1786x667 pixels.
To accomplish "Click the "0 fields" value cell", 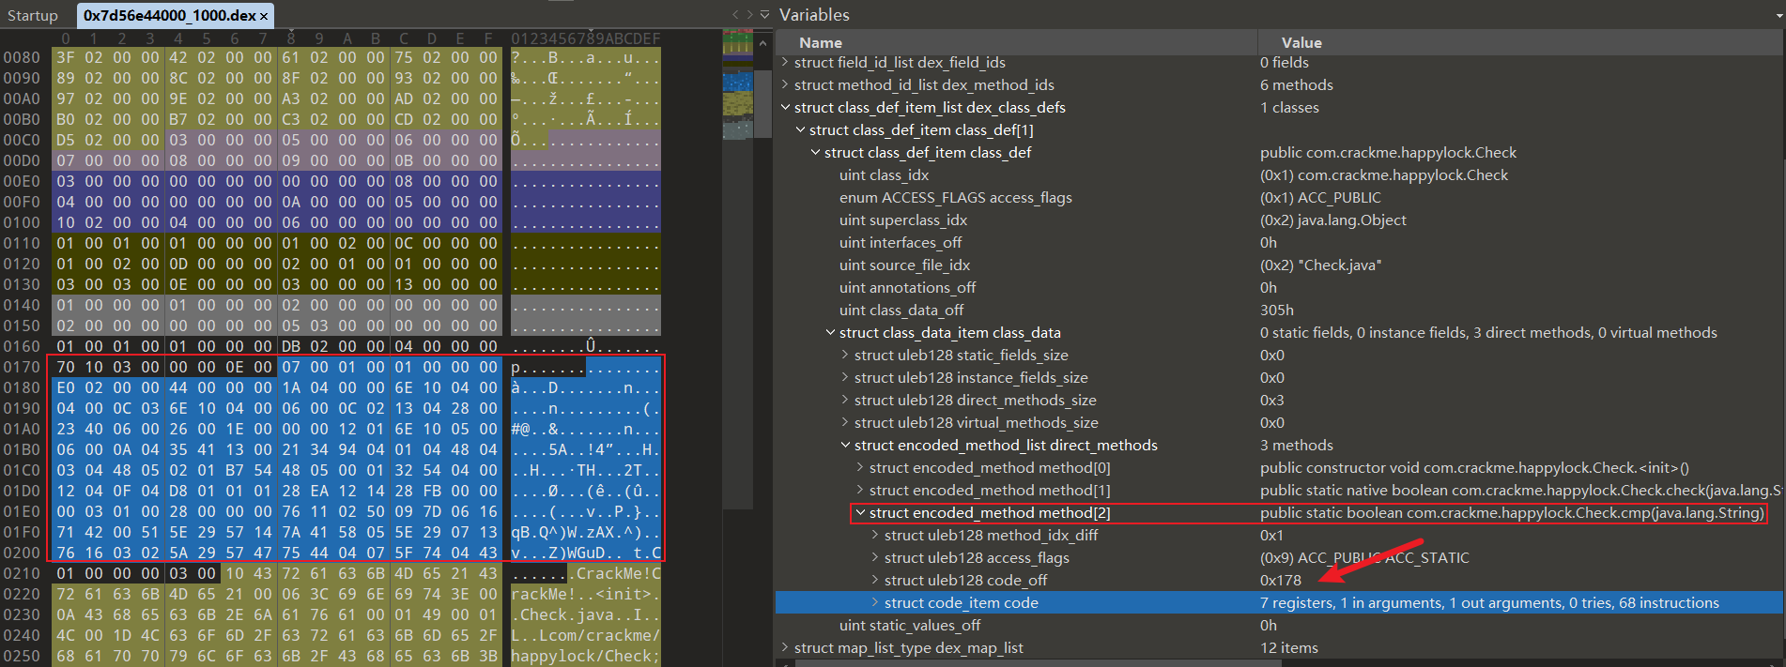I will coord(1284,62).
